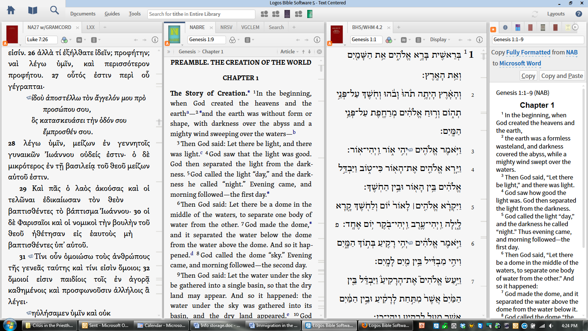Click the NABRE panel scrollbar thumb

coord(321,68)
